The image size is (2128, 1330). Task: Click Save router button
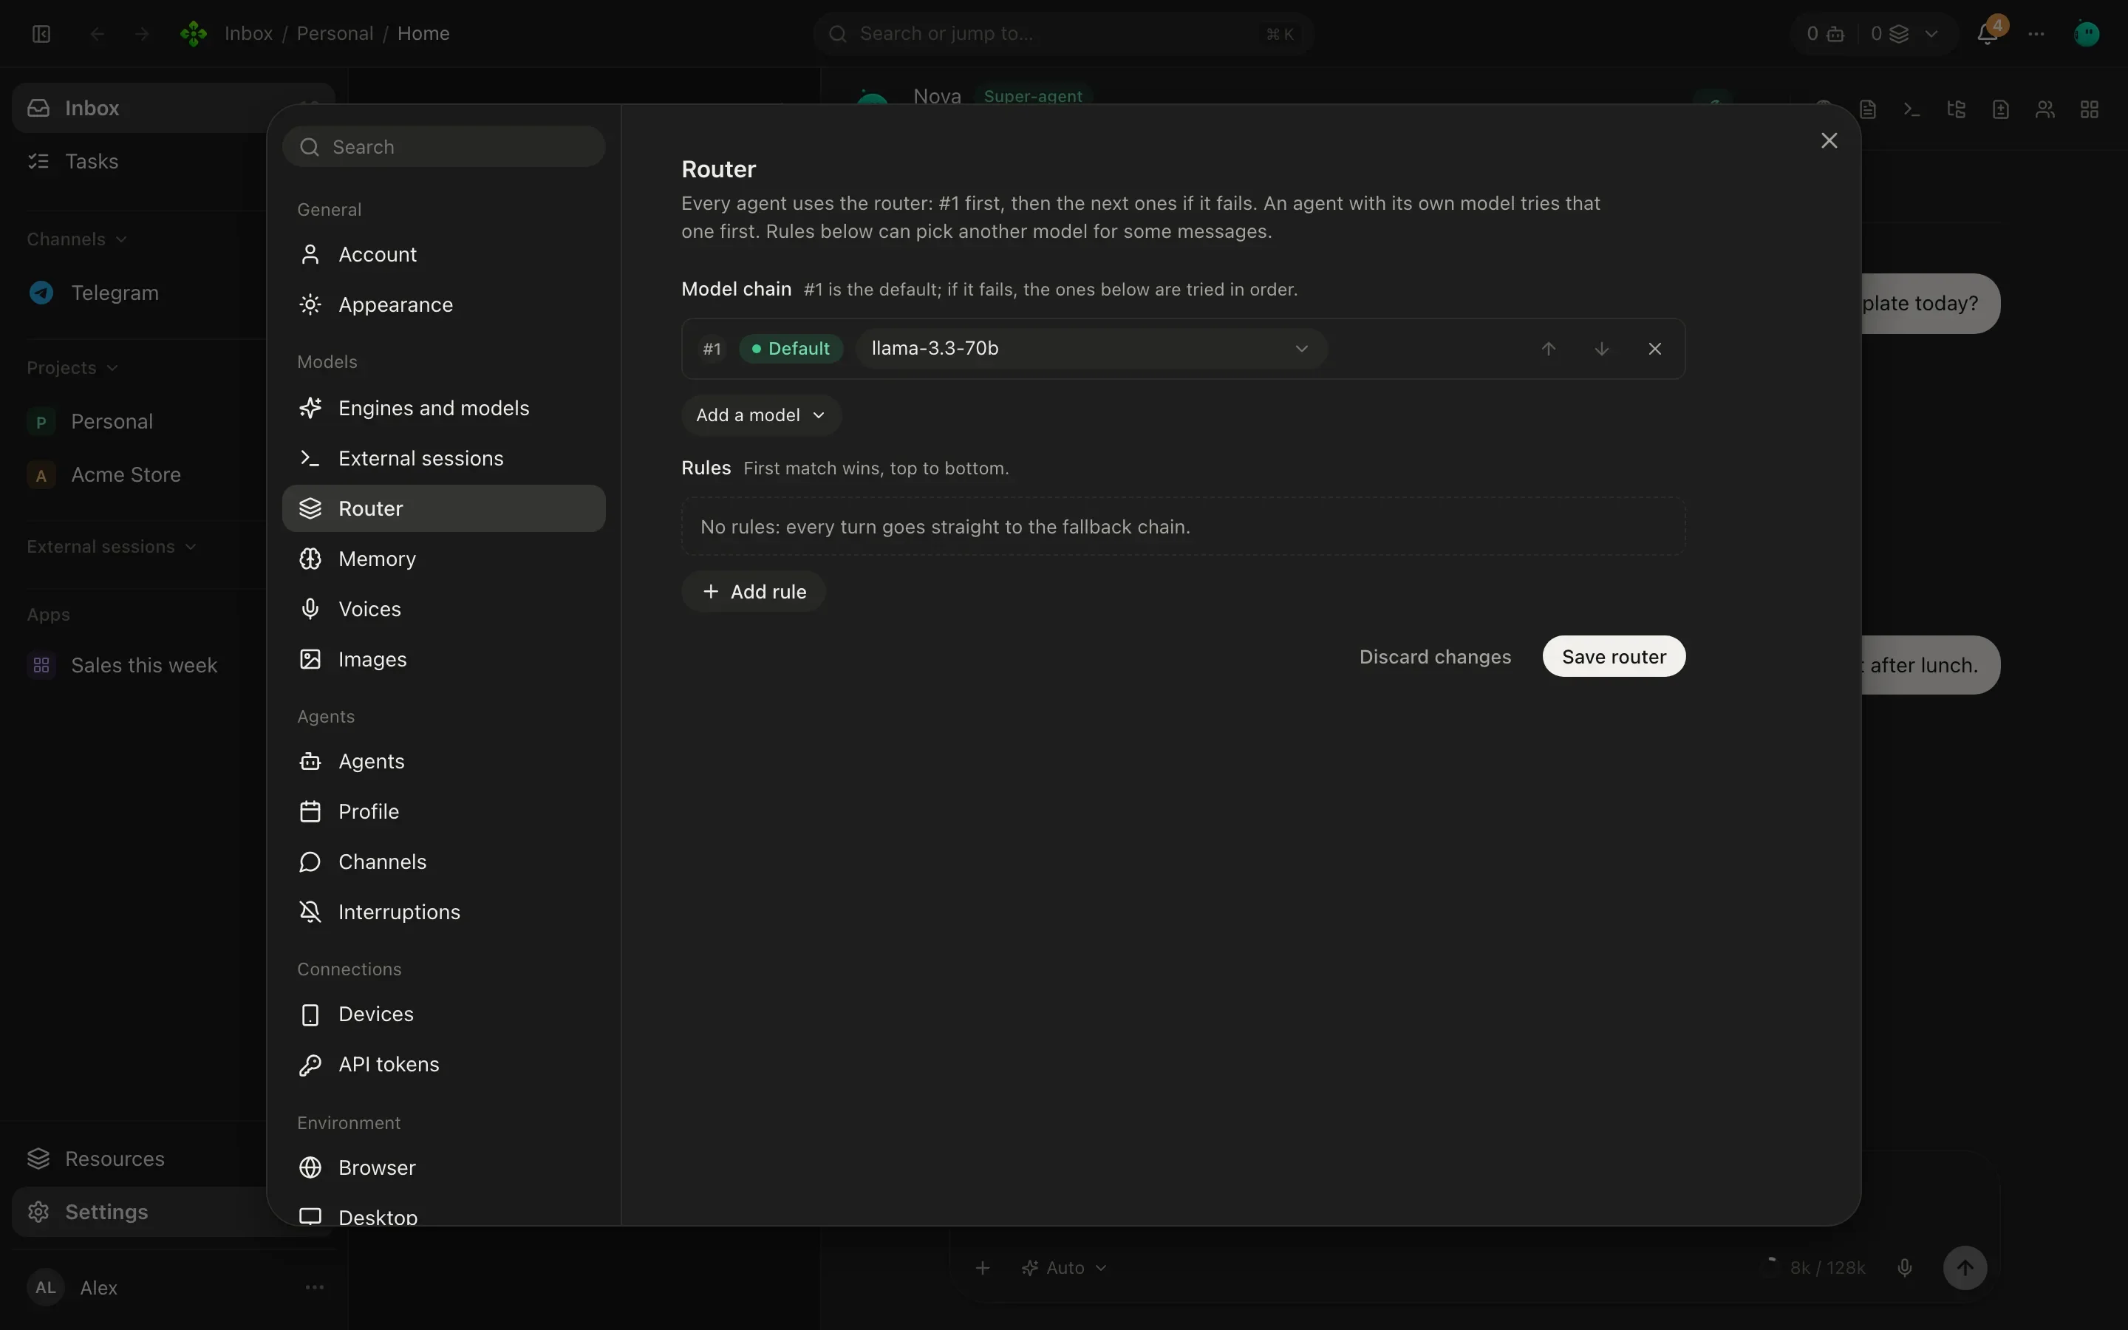pyautogui.click(x=1614, y=656)
